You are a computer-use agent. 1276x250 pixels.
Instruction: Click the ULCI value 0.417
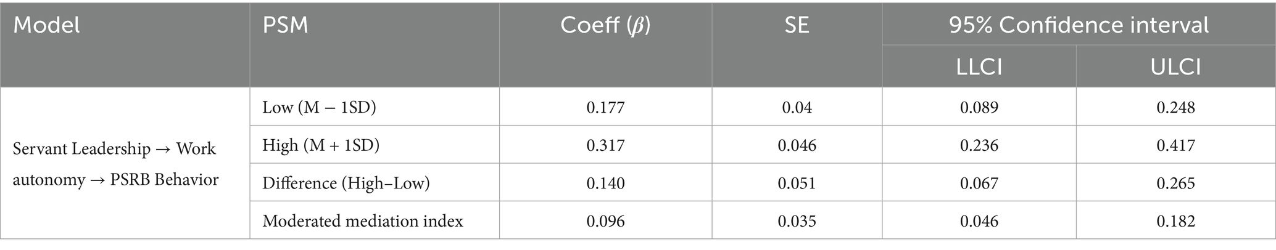click(1175, 145)
